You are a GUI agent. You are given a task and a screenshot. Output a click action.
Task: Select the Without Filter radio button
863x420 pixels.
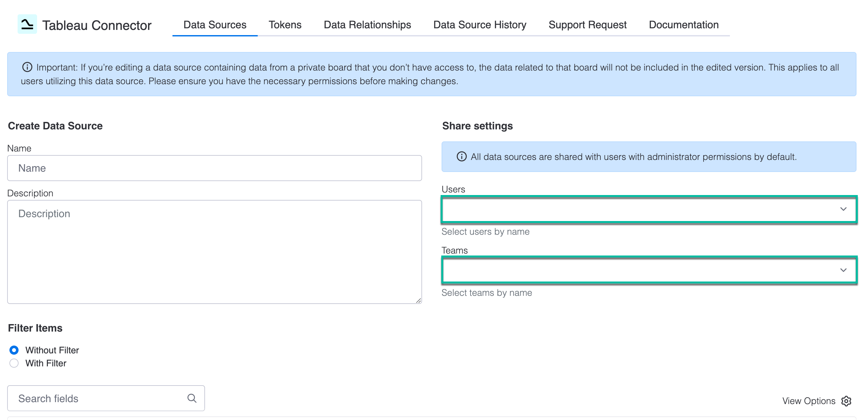[x=14, y=350]
